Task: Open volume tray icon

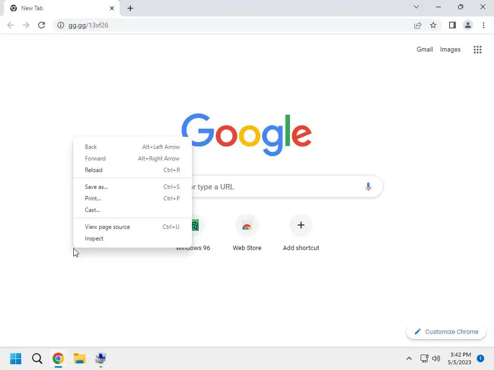Action: pos(436,358)
